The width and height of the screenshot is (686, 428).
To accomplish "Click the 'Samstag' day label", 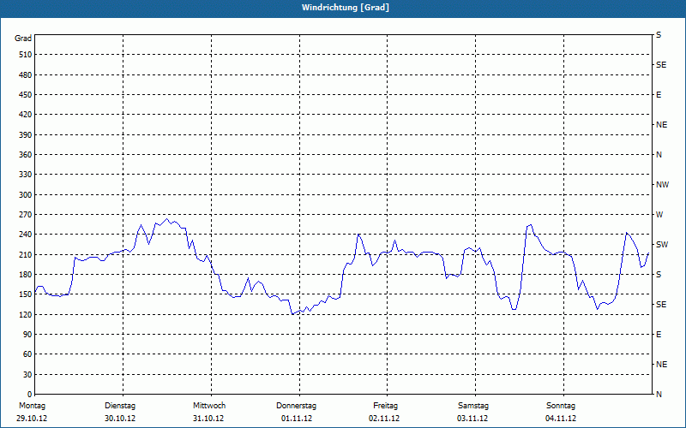I will point(473,406).
